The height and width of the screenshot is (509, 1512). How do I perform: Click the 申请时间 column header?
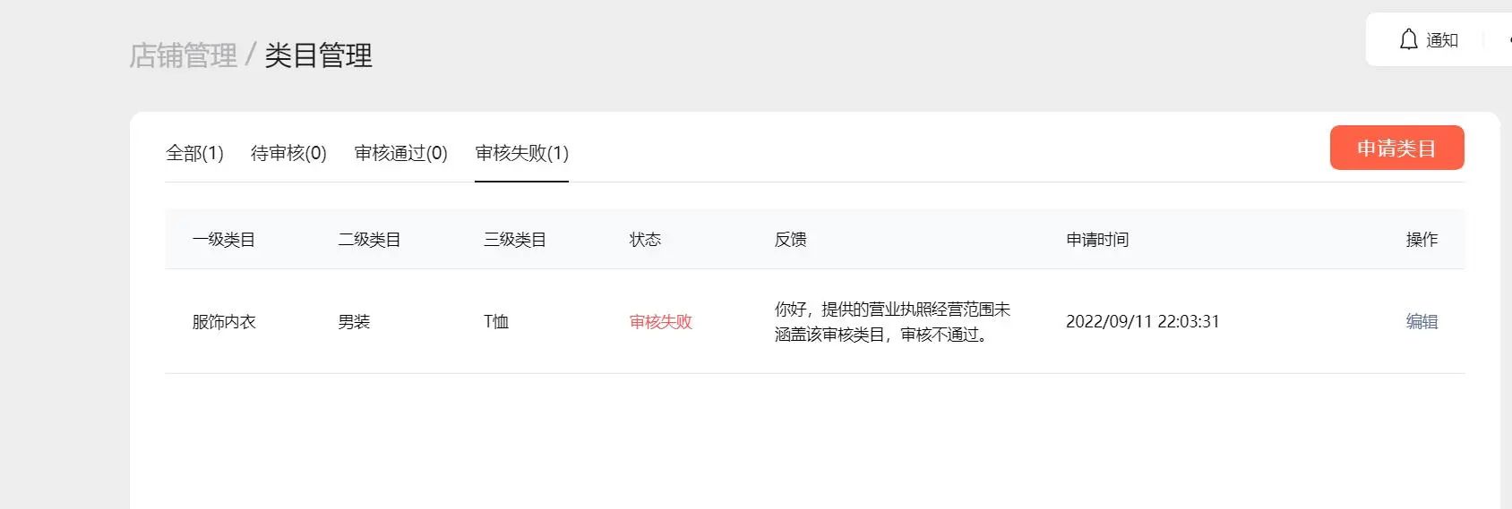coord(1097,240)
